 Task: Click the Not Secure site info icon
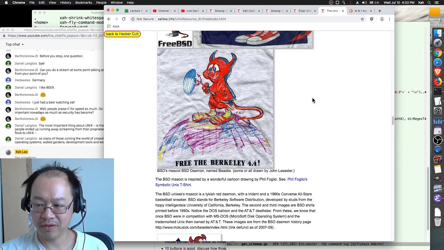(x=133, y=19)
